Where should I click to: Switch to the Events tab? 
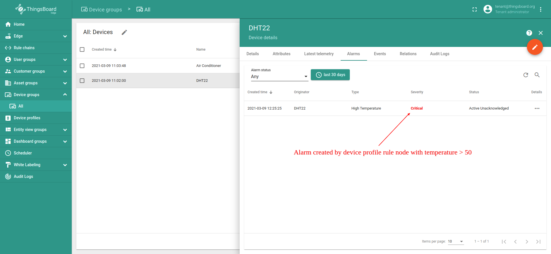380,54
